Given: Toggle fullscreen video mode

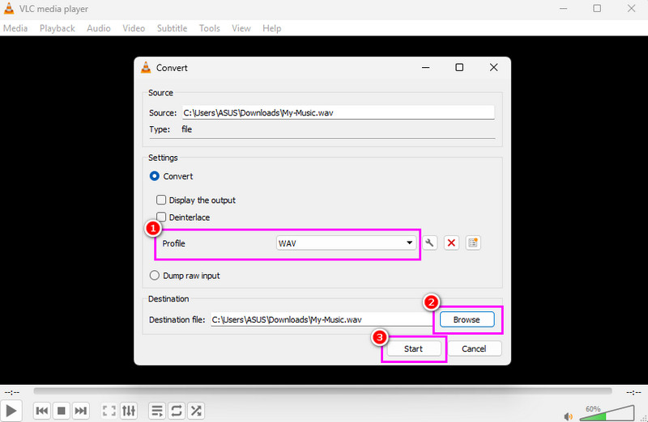Looking at the screenshot, I should tap(109, 411).
